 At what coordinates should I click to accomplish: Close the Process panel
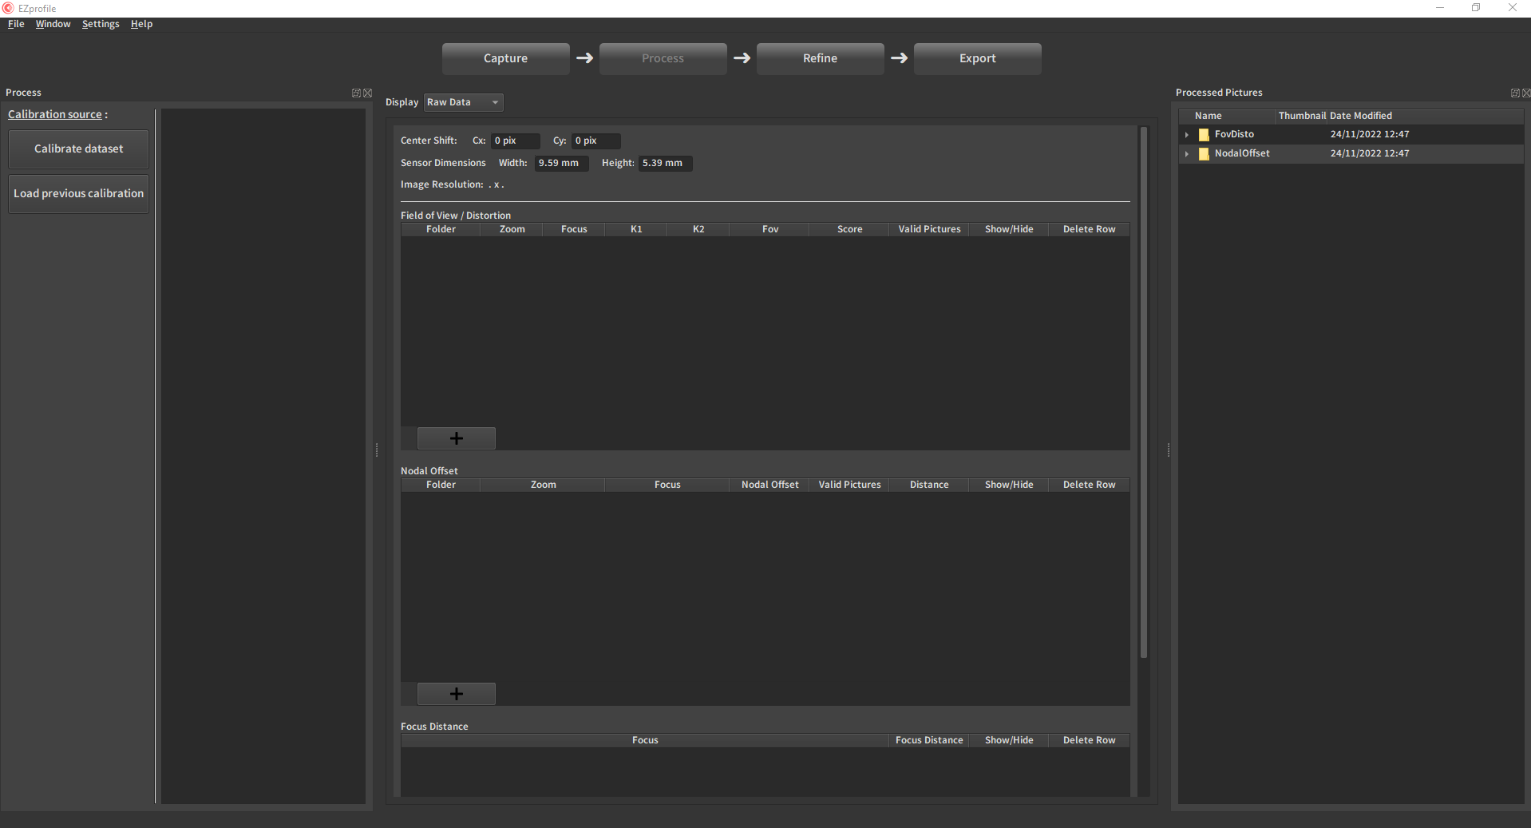(368, 93)
